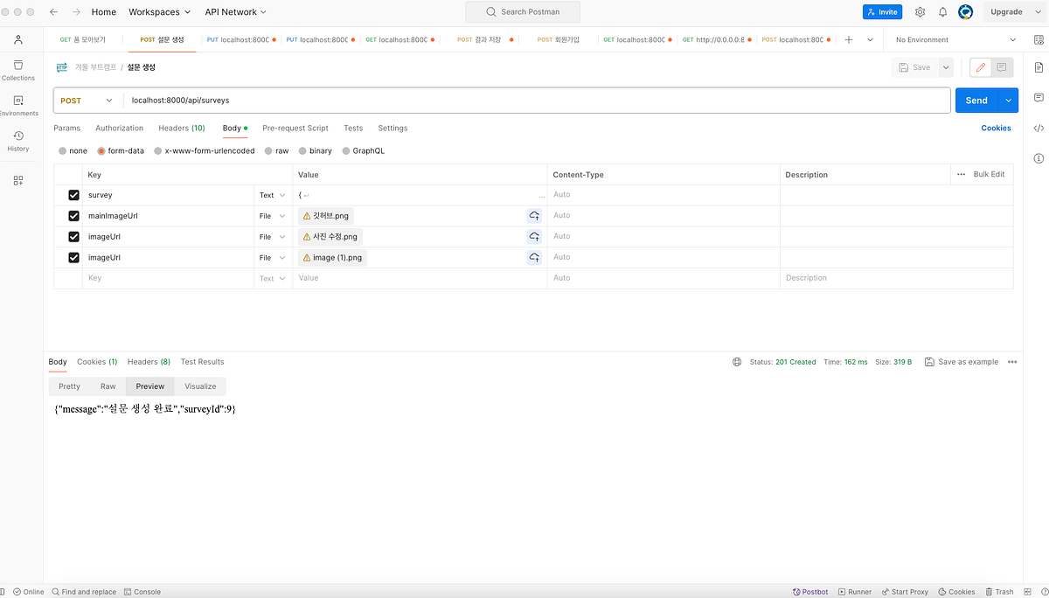Disable the survey key checkbox
The height and width of the screenshot is (598, 1049).
pyautogui.click(x=73, y=194)
